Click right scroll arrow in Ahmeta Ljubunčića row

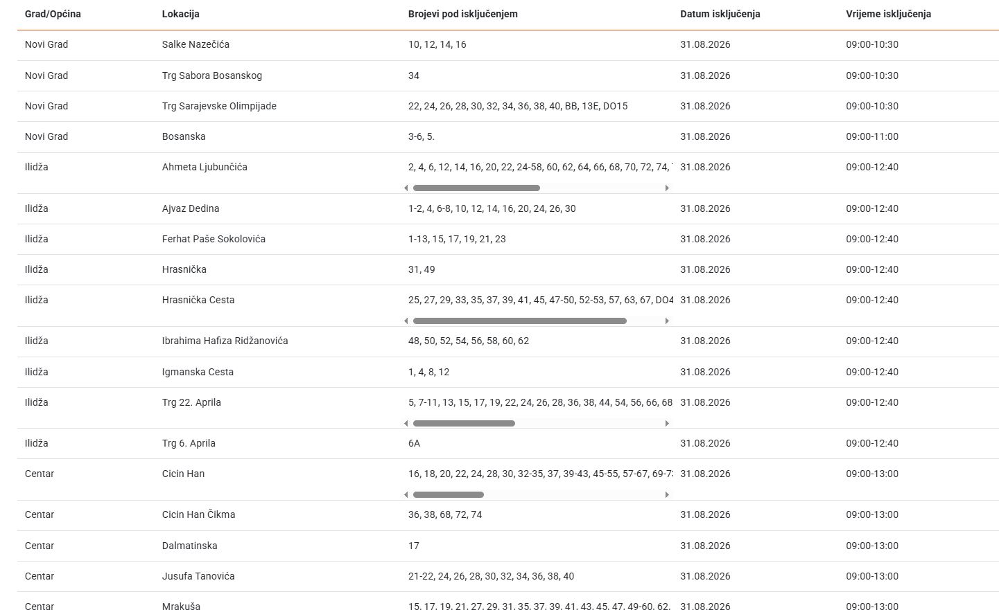pyautogui.click(x=667, y=188)
